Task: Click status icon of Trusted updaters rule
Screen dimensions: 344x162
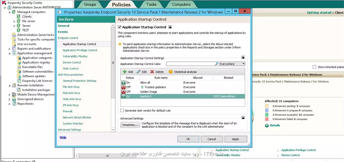Action: (x=123, y=87)
